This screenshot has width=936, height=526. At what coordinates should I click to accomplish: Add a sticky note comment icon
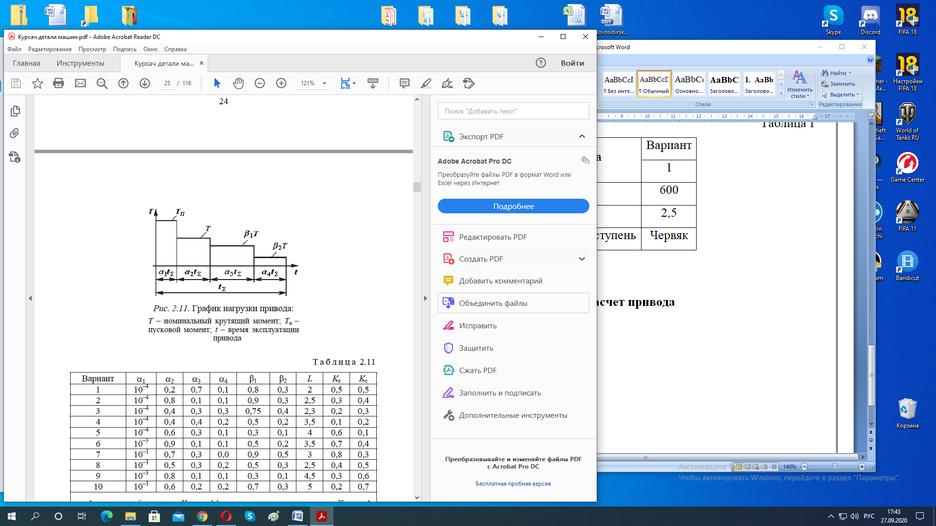coord(404,83)
